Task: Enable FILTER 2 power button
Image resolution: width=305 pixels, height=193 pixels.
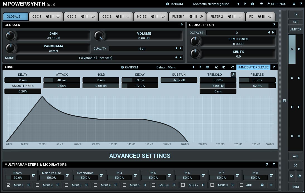Action: click(240, 16)
